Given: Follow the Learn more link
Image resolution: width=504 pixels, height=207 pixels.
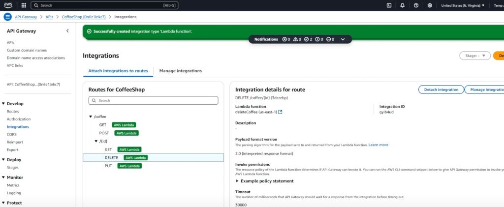Looking at the screenshot, I should (x=378, y=145).
